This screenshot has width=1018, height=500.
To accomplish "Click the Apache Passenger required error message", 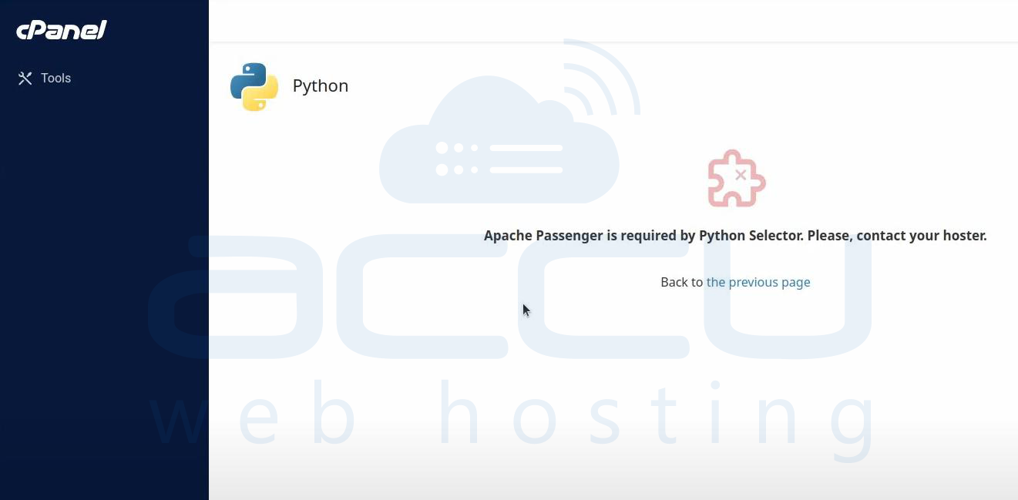I will [x=735, y=236].
